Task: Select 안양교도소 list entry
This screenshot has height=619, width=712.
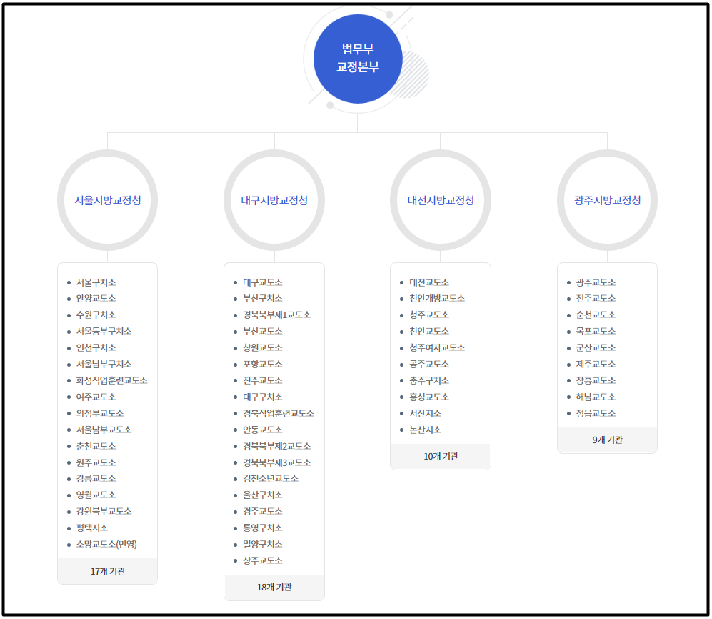Action: pos(96,298)
